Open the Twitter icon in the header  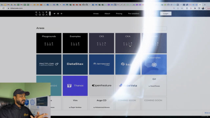click(54, 13)
